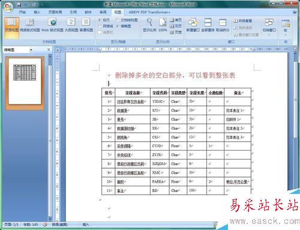Image resolution: width=300 pixels, height=230 pixels.
Task: Switch to 大纲视图 (Outline) view
Action: (71, 25)
